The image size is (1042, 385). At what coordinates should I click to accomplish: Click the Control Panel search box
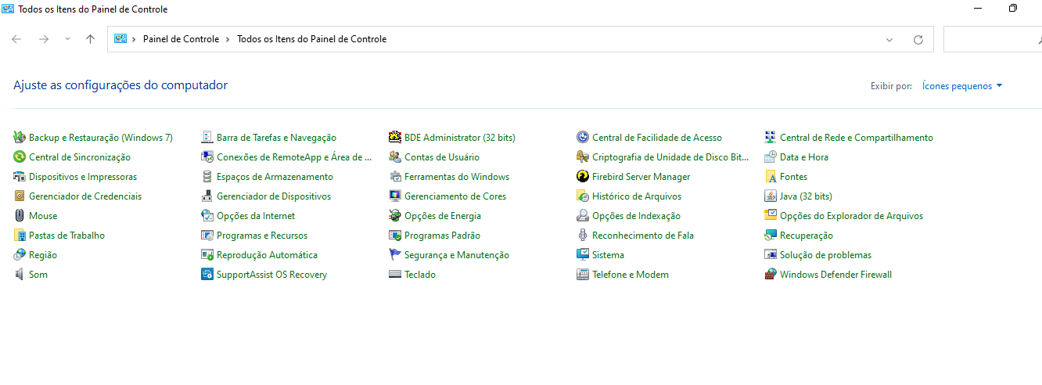point(992,39)
